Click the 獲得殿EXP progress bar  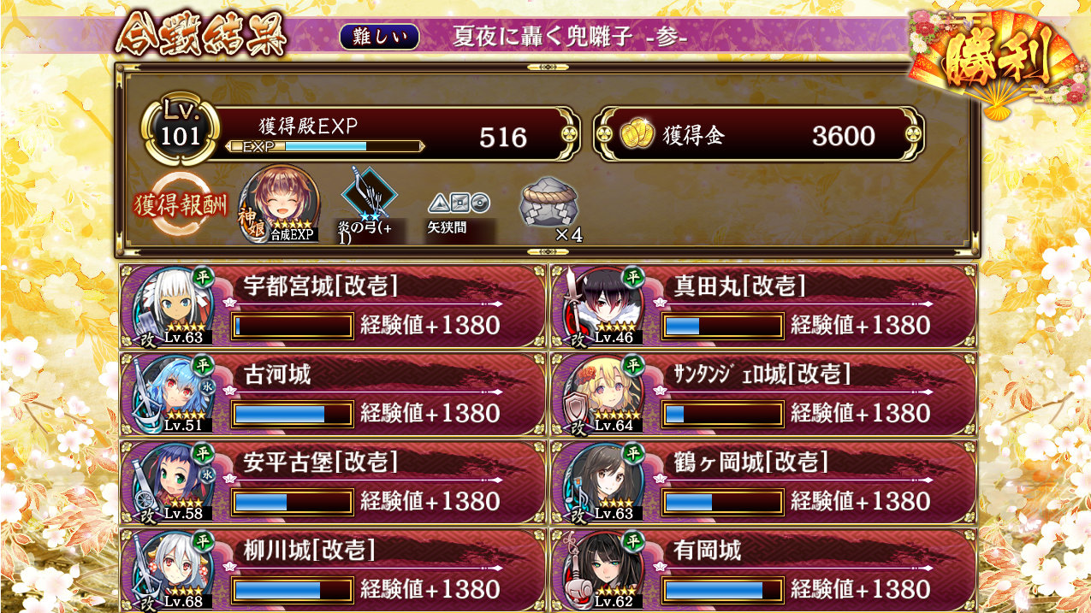tap(324, 146)
